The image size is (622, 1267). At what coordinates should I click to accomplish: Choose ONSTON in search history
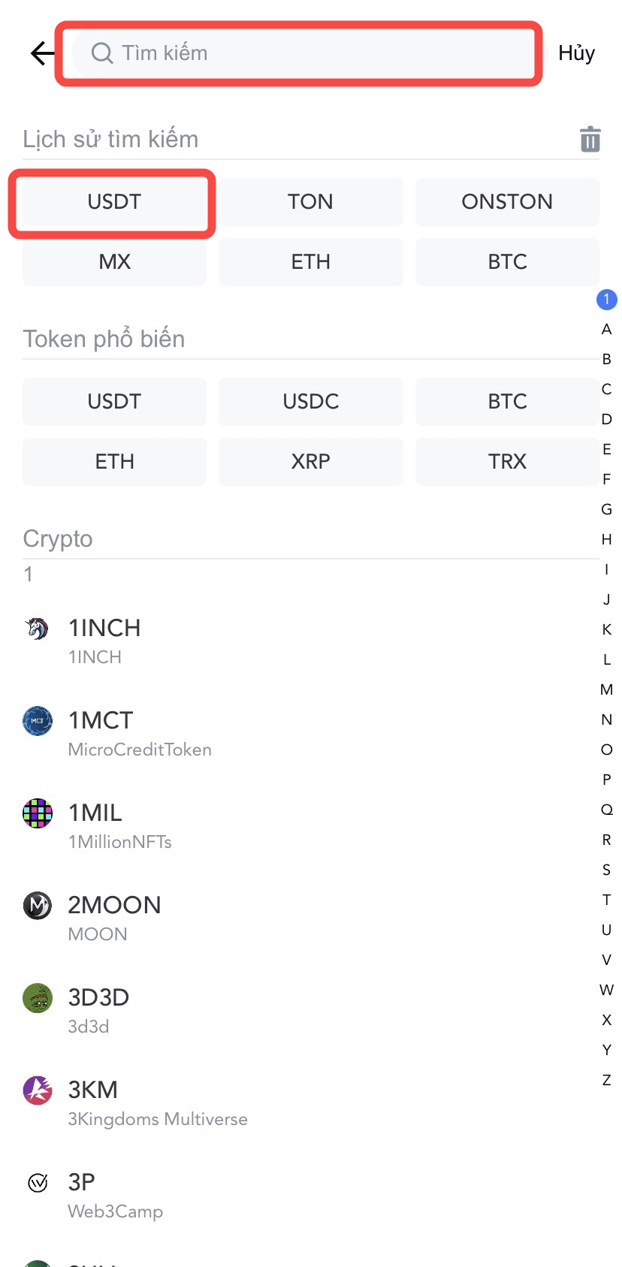pos(507,201)
